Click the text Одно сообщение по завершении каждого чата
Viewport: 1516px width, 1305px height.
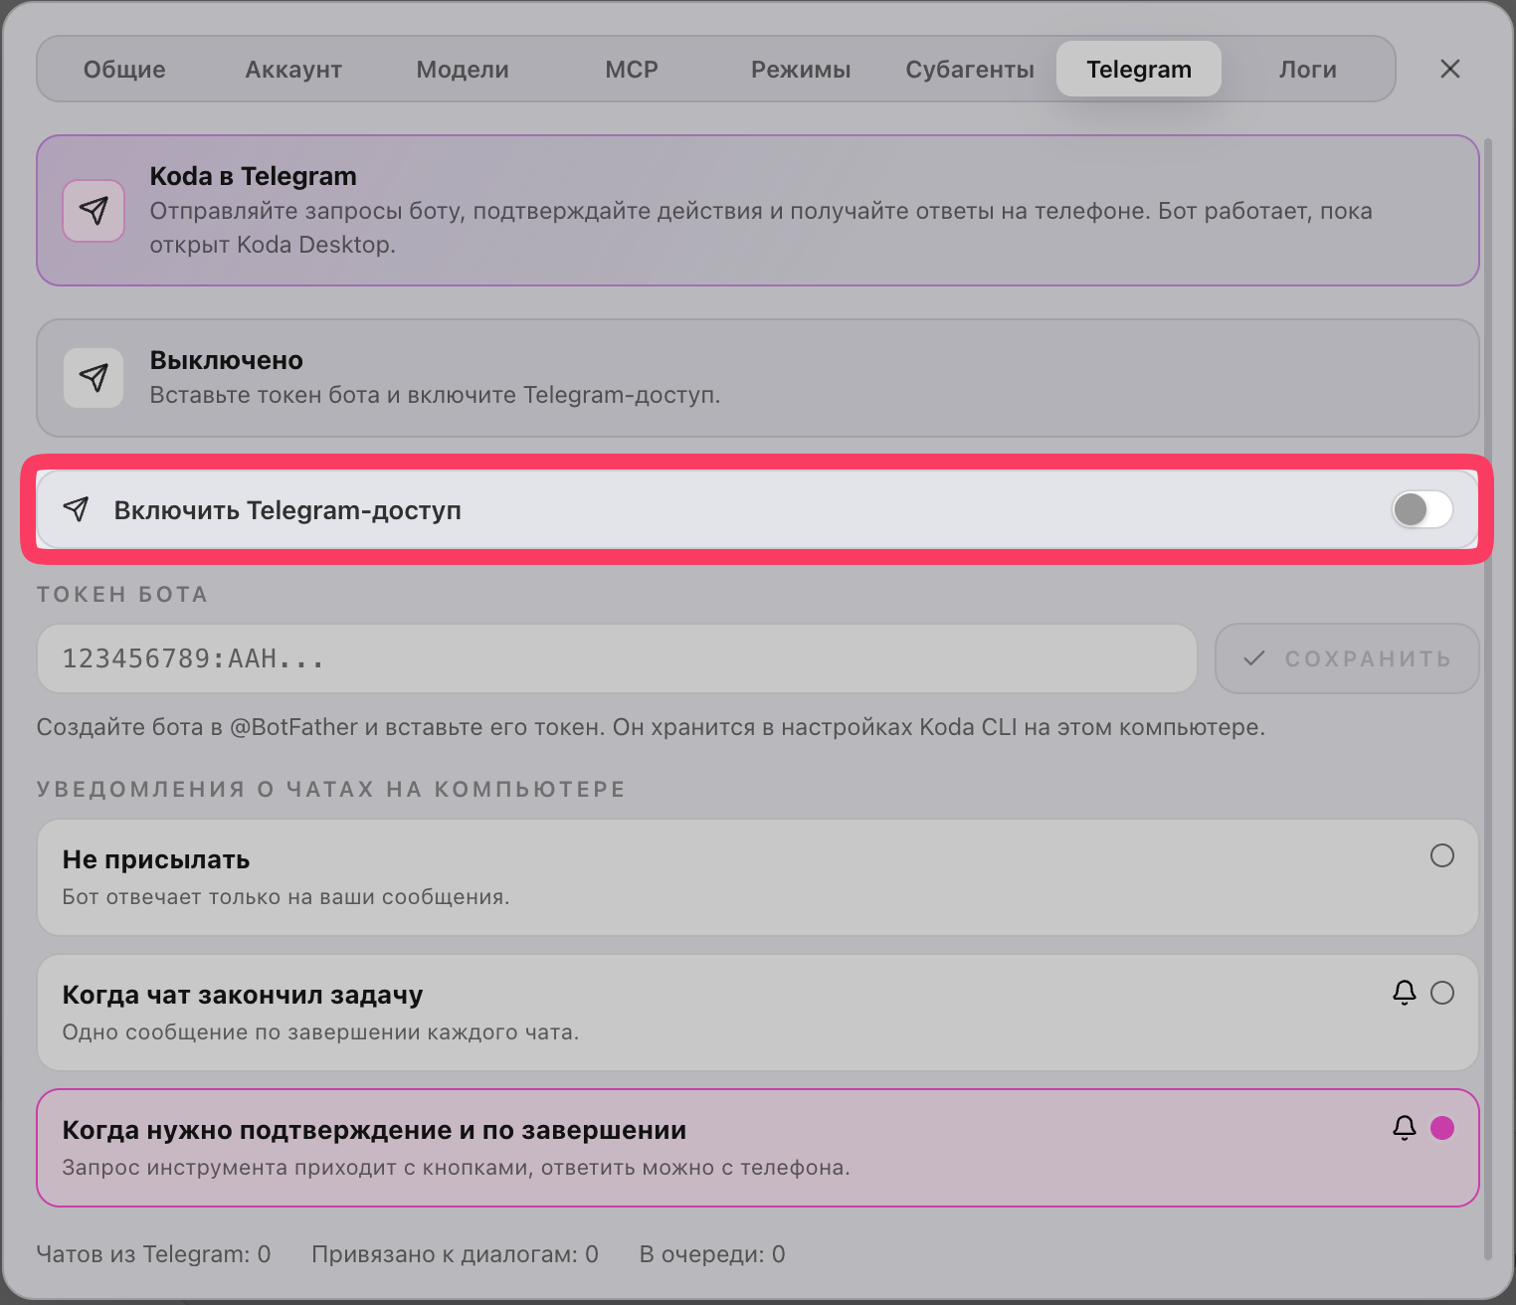click(320, 1032)
